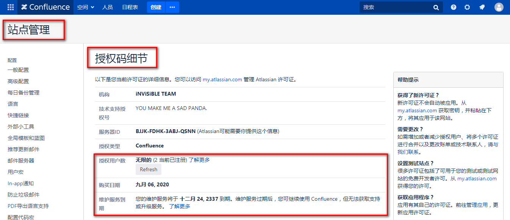Open 外部小工具 in the sidebar
Image resolution: width=510 pixels, height=220 pixels.
tap(21, 127)
